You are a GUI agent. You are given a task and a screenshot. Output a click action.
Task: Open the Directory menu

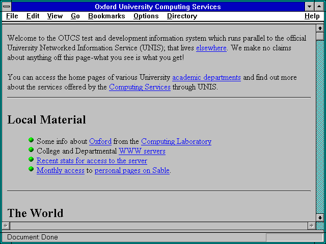[x=182, y=16]
